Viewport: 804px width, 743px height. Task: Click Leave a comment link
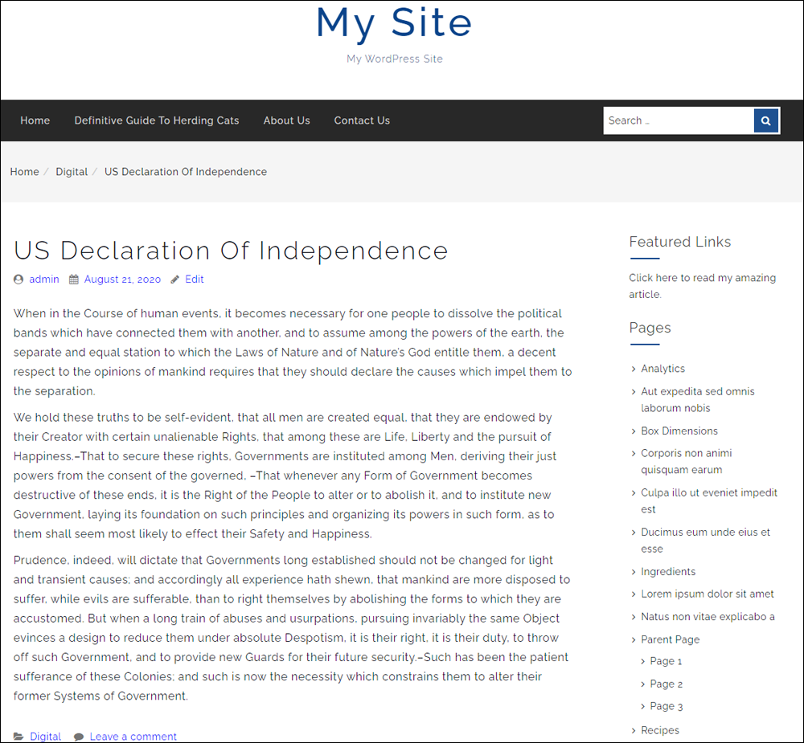pyautogui.click(x=133, y=737)
